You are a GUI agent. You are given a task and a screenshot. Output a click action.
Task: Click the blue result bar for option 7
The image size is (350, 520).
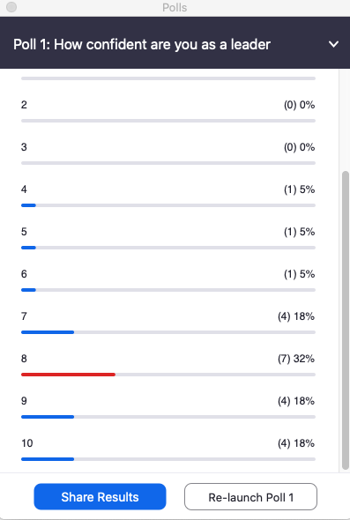click(x=48, y=332)
